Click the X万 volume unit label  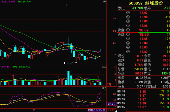[x=109, y=85]
